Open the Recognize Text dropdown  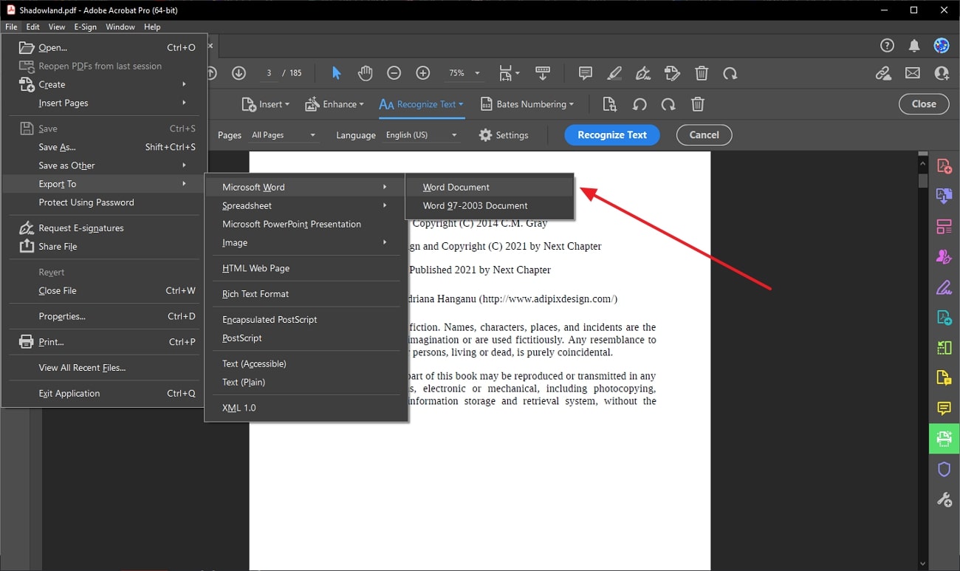pos(421,104)
